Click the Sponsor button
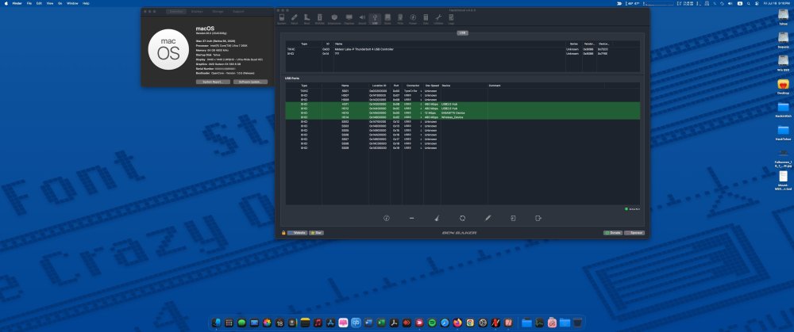Image resolution: width=794 pixels, height=332 pixels. (634, 233)
